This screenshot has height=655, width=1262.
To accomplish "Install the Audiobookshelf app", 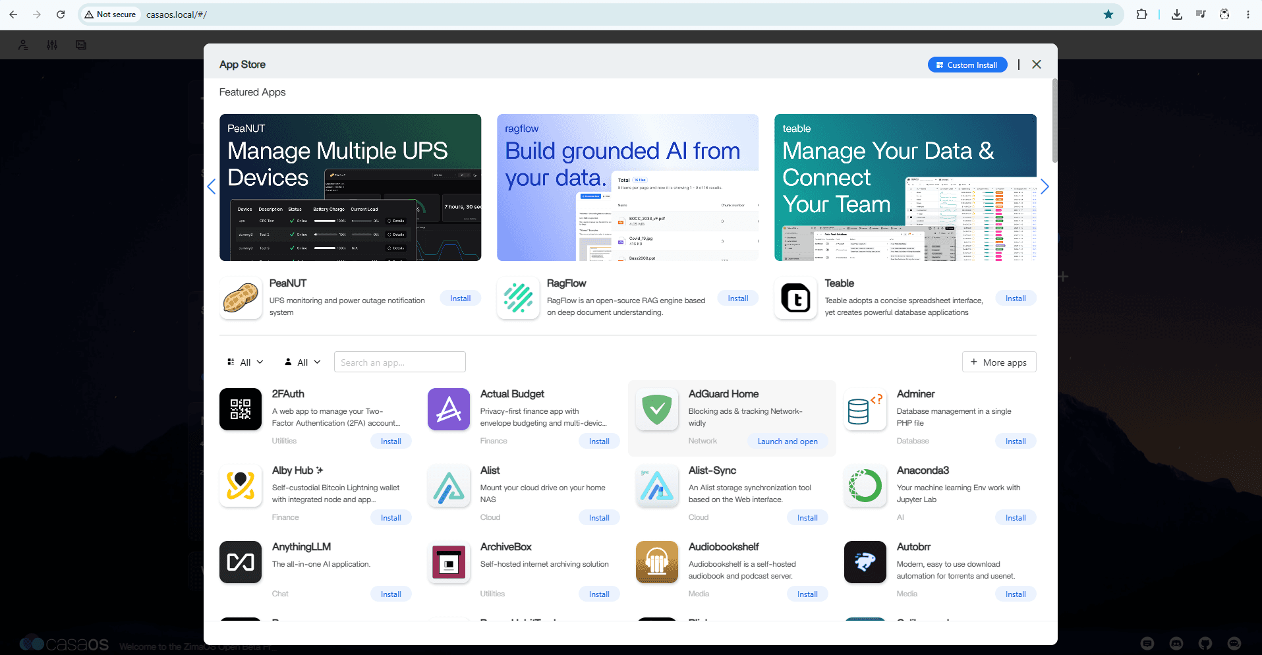I will click(x=807, y=594).
